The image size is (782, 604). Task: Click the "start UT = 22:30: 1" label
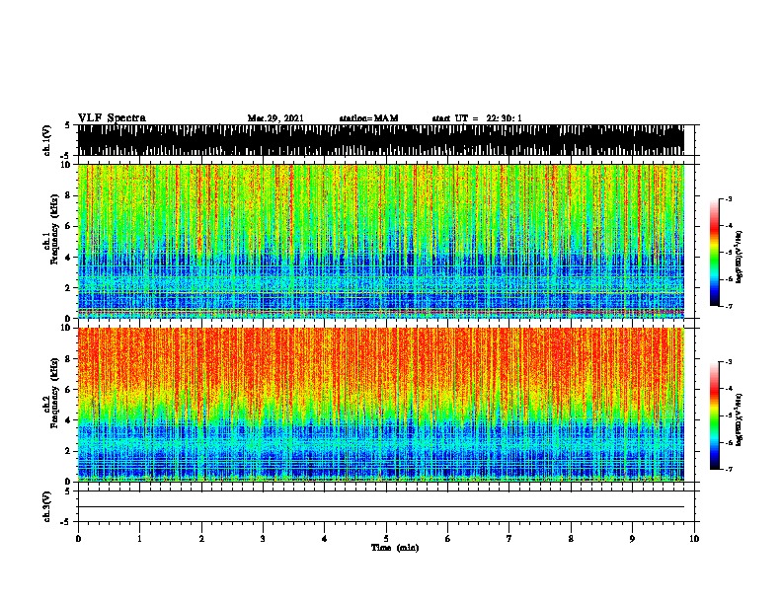coord(477,118)
